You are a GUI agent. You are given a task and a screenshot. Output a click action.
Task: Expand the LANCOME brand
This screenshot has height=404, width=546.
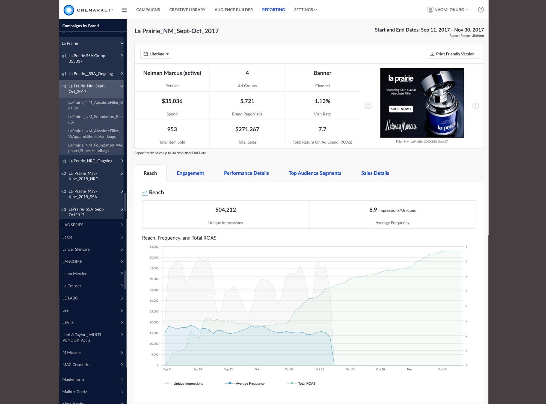122,262
